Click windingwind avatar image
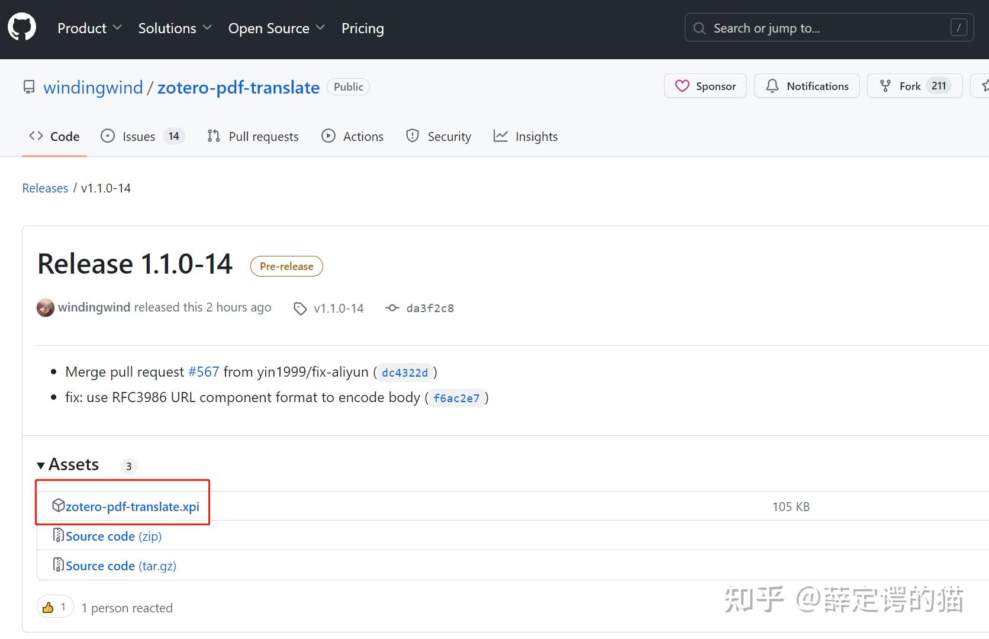Screen dimensions: 989x639 [x=46, y=308]
